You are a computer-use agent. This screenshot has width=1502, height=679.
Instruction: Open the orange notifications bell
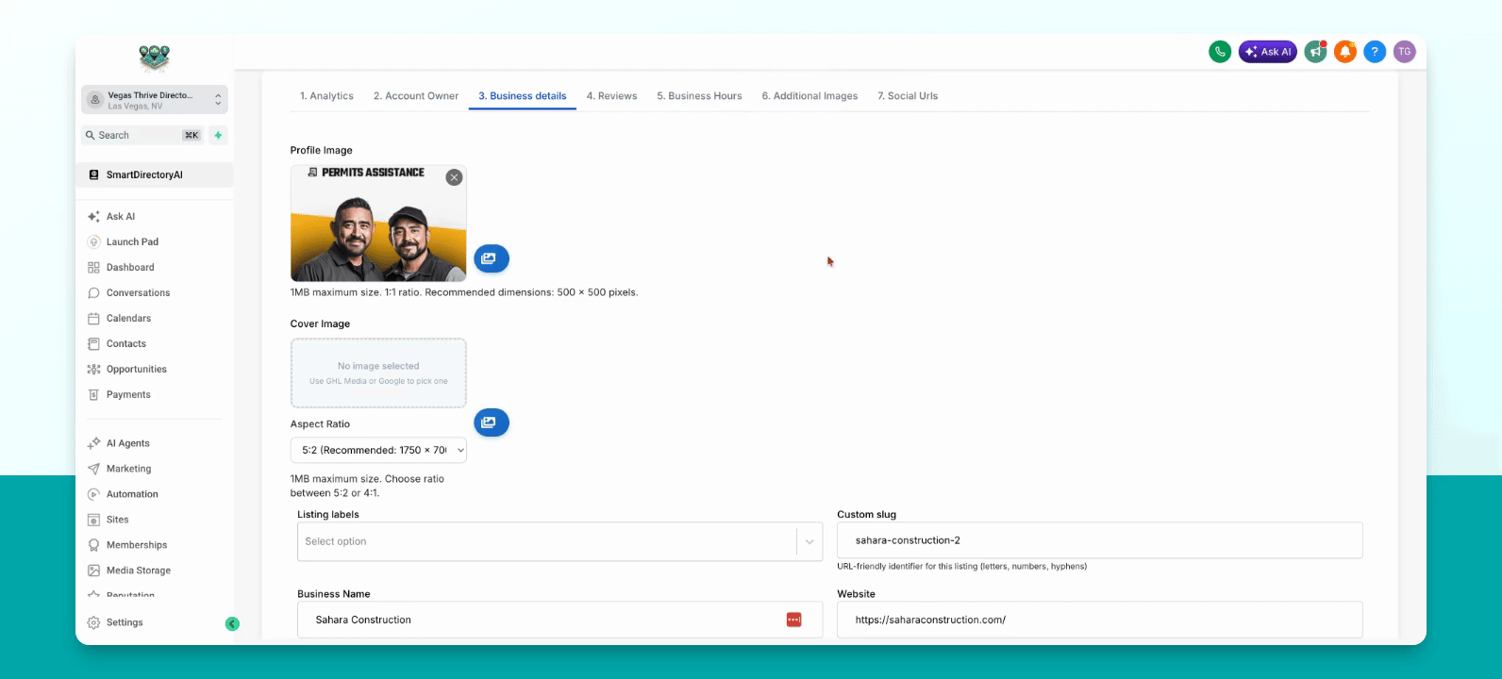(x=1345, y=52)
